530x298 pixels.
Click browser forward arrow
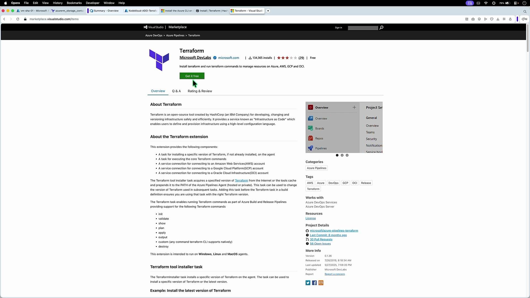11,19
